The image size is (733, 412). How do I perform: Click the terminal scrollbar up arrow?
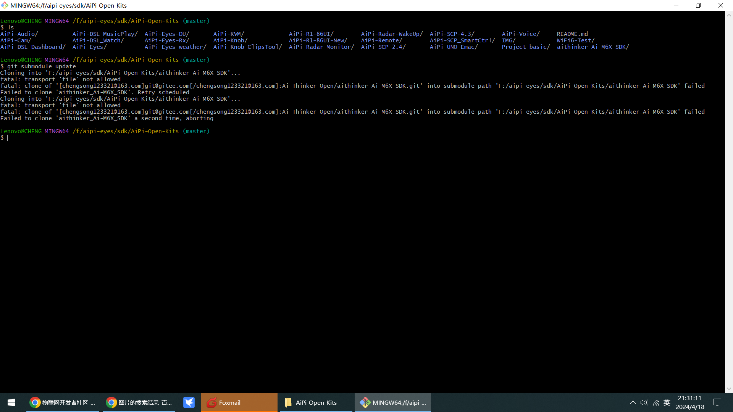(729, 15)
